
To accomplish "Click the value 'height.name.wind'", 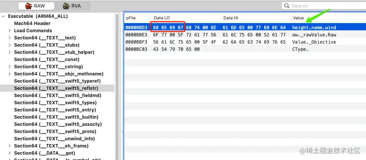I will click(x=314, y=28).
